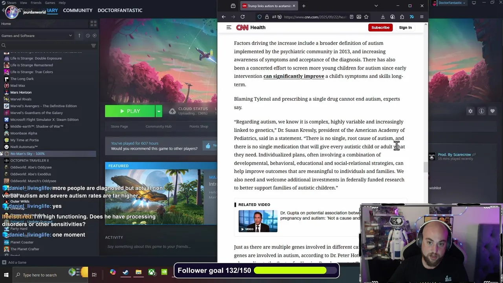Bookmark this page with the star
503x283 pixels.
[366, 17]
